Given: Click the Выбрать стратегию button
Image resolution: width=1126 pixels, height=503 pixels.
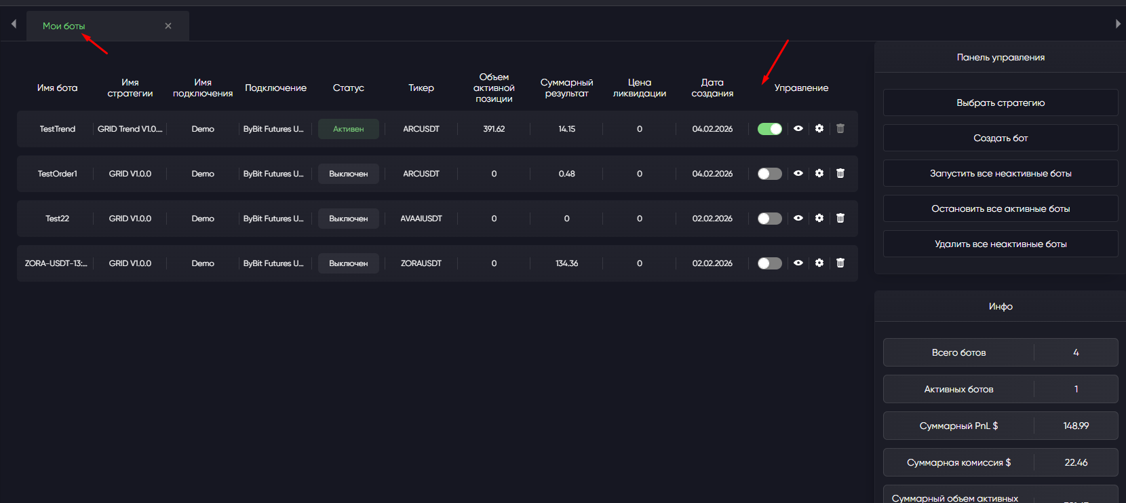Looking at the screenshot, I should 1001,103.
